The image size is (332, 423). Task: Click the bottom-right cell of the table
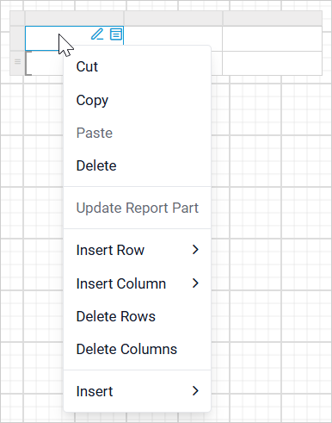[x=273, y=63]
